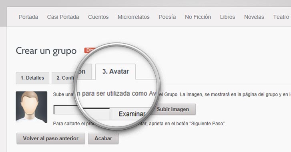Select No Ficción in navigation
This screenshot has width=291, height=152.
click(x=198, y=17)
